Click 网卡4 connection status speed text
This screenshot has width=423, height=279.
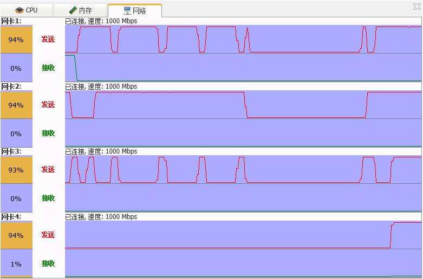point(101,217)
